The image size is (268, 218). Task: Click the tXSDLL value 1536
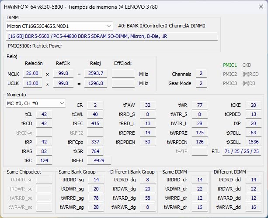pos(254,142)
